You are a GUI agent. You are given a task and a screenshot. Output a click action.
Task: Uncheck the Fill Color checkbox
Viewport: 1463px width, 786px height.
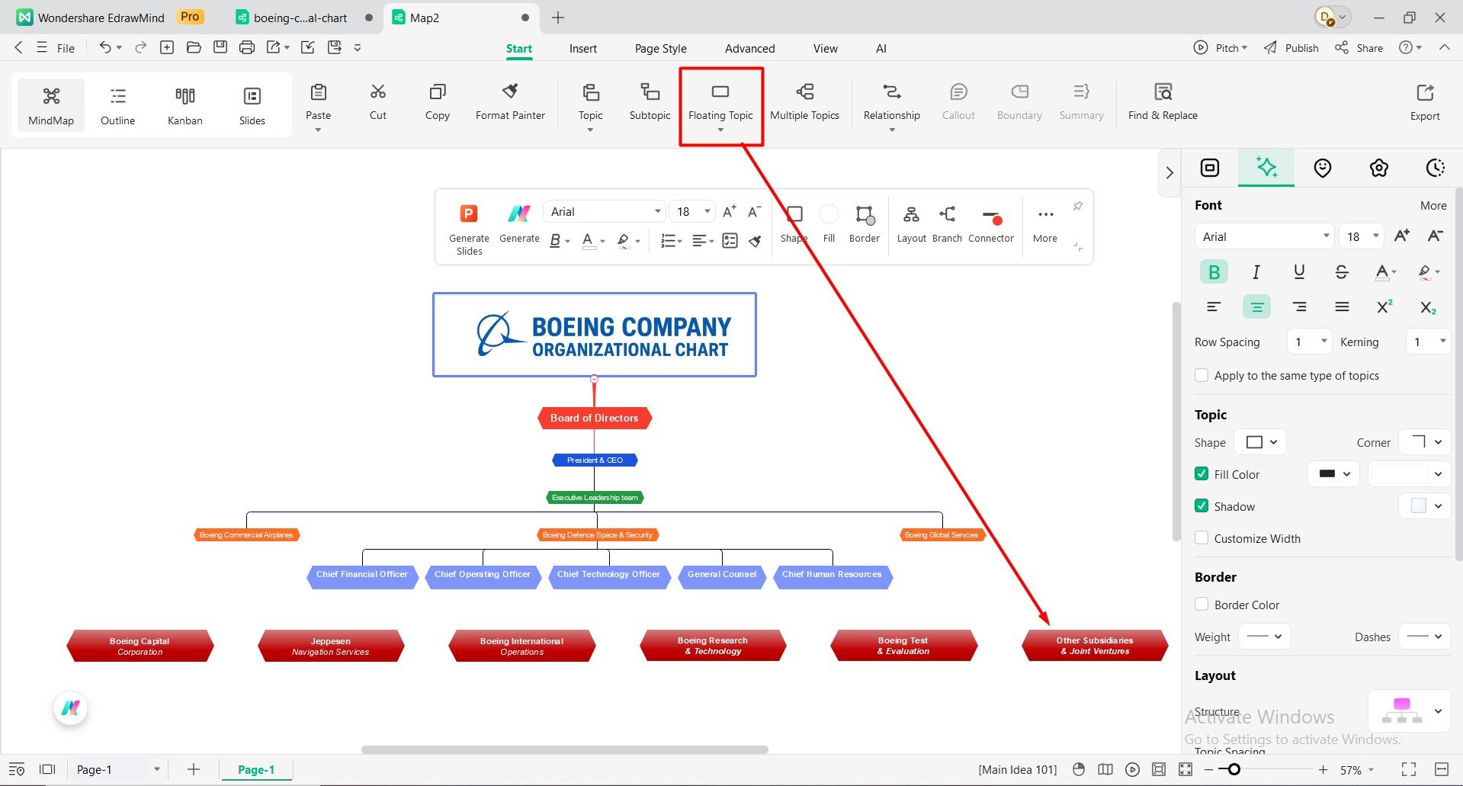1202,473
